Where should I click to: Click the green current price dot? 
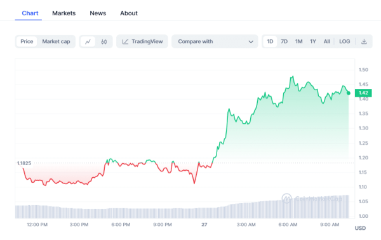click(x=349, y=93)
